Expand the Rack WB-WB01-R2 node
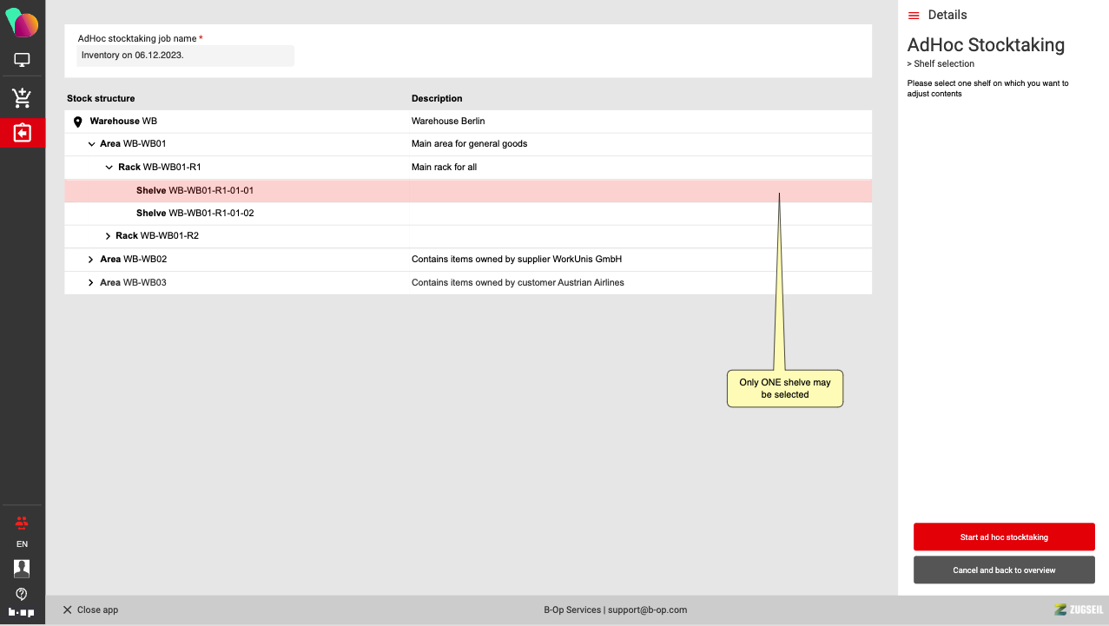The width and height of the screenshot is (1109, 626). [108, 236]
